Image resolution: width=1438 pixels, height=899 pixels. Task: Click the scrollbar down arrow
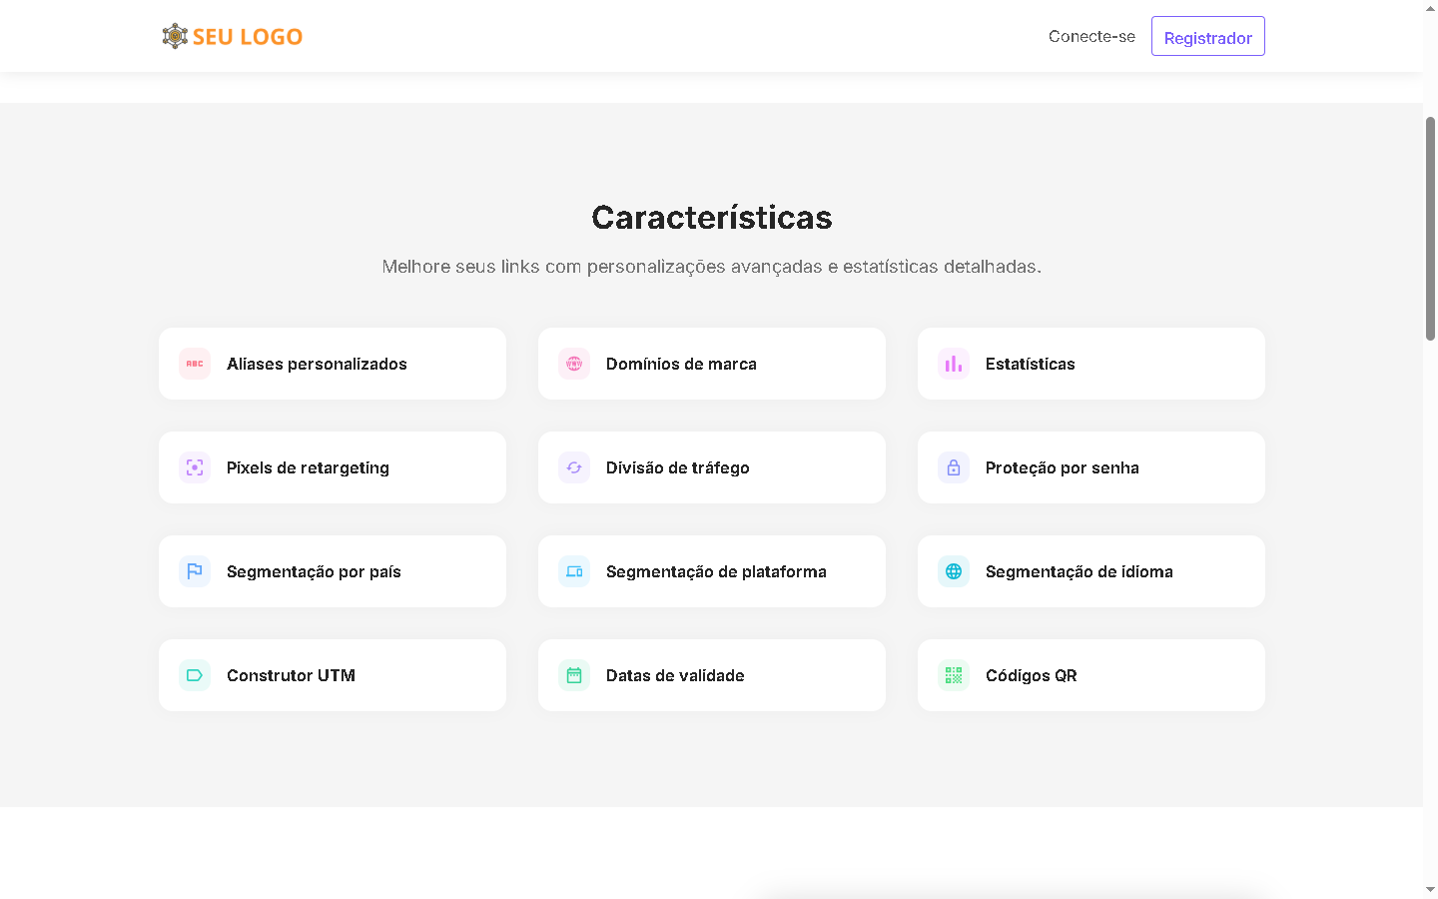(x=1430, y=889)
